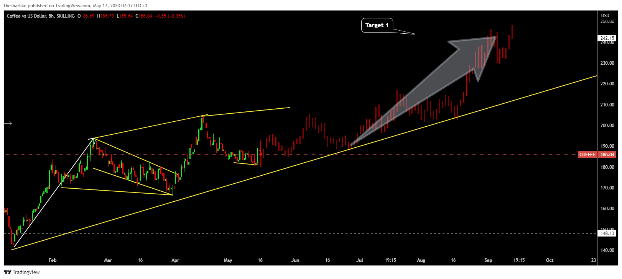Viewport: 622px width, 279px height.
Task: Click the 220.00 price axis label
Action: [x=607, y=84]
